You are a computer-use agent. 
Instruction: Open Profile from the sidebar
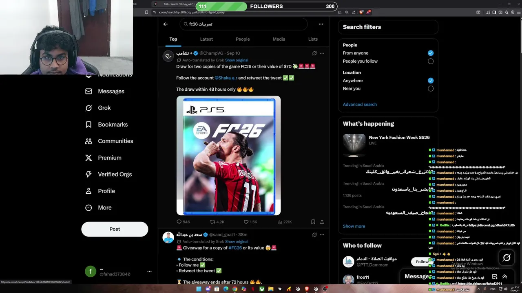tap(100, 191)
